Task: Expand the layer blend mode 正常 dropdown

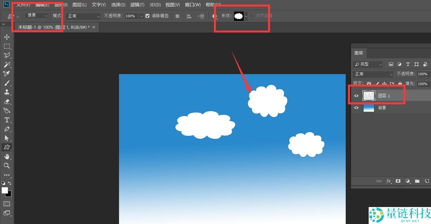Action: (x=373, y=74)
